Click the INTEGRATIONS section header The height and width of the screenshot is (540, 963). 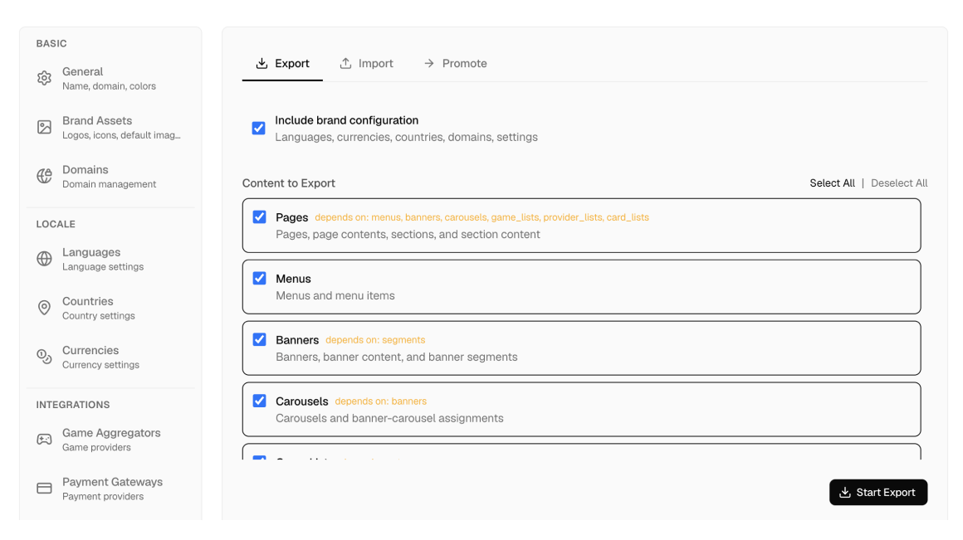pos(73,405)
